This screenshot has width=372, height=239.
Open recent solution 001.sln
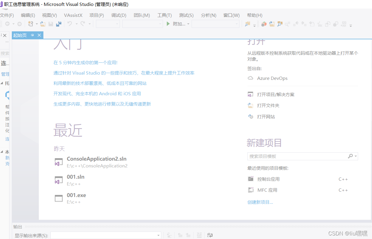76,177
